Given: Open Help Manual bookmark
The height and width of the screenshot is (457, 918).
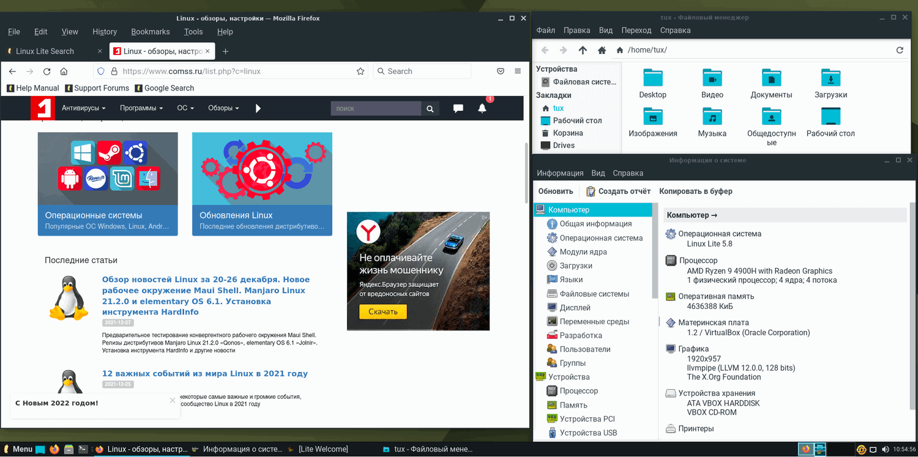Looking at the screenshot, I should [x=33, y=88].
